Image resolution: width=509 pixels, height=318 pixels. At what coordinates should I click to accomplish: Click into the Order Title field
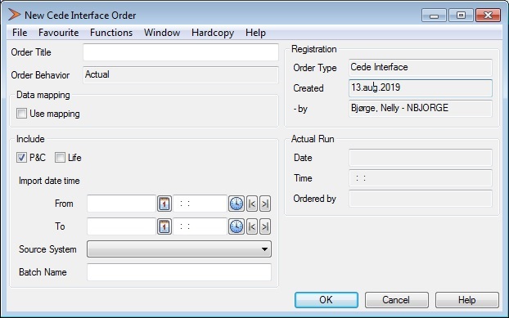181,52
